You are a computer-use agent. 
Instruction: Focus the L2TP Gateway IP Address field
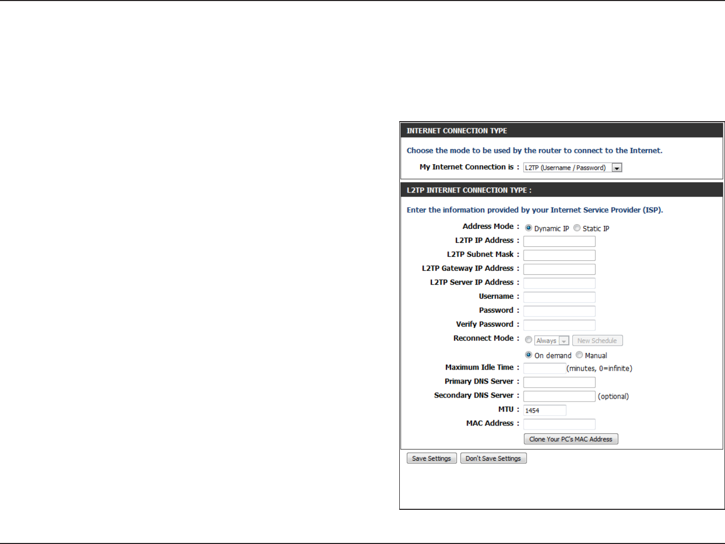(x=559, y=269)
